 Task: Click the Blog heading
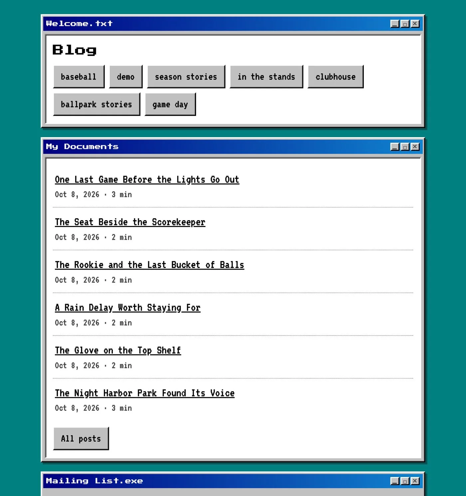point(75,50)
